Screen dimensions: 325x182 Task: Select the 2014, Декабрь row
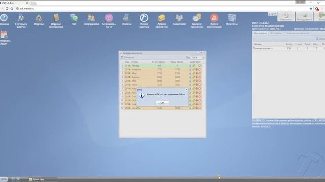tap(161, 108)
